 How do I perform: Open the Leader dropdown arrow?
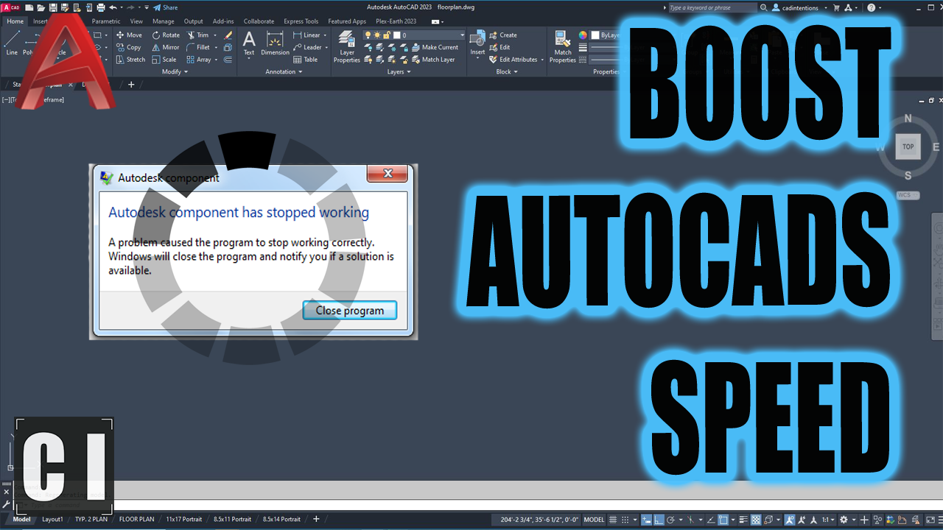pyautogui.click(x=326, y=47)
